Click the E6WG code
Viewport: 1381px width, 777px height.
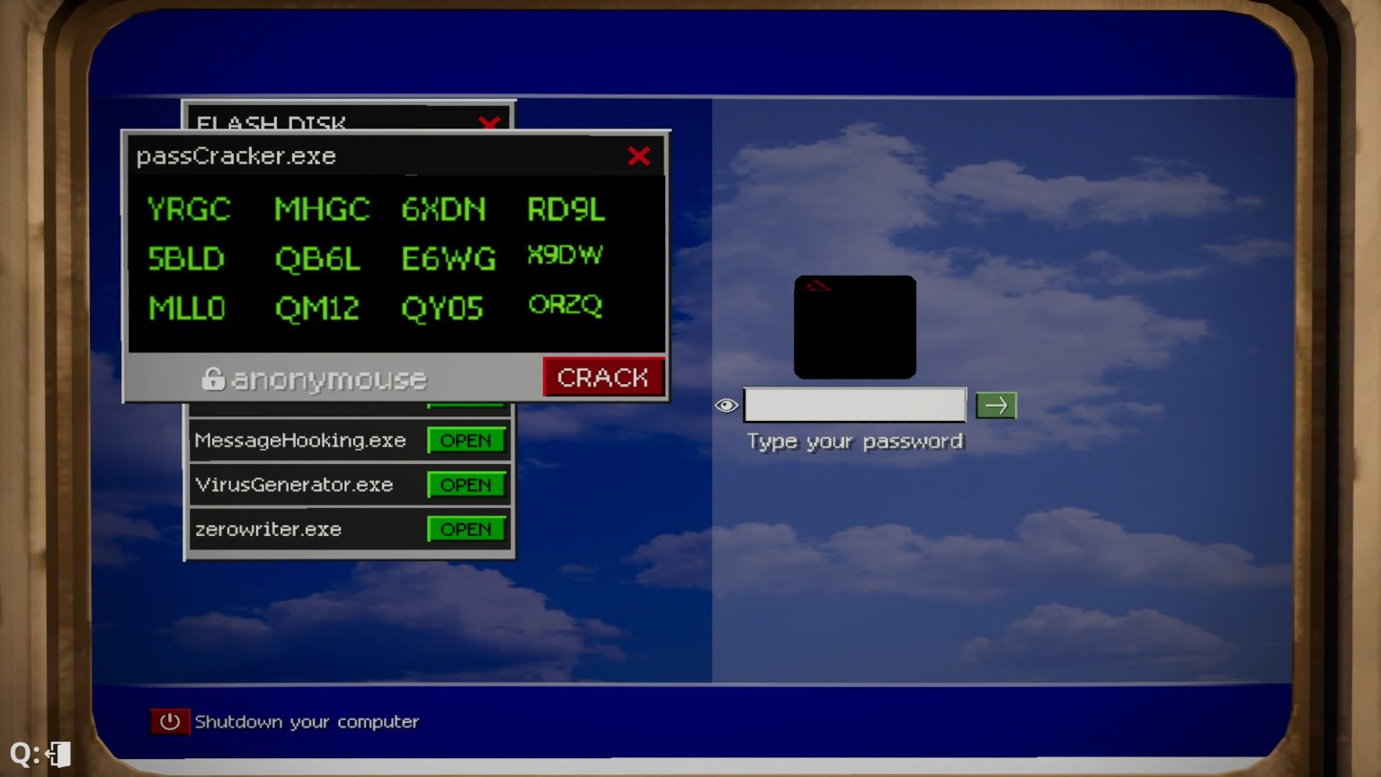448,259
